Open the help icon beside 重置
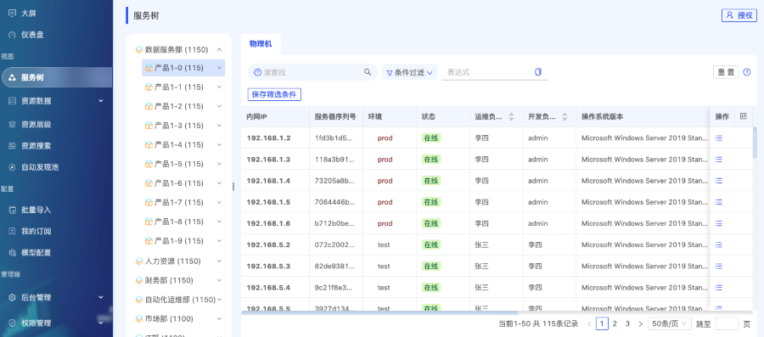Image resolution: width=764 pixels, height=337 pixels. coord(746,72)
